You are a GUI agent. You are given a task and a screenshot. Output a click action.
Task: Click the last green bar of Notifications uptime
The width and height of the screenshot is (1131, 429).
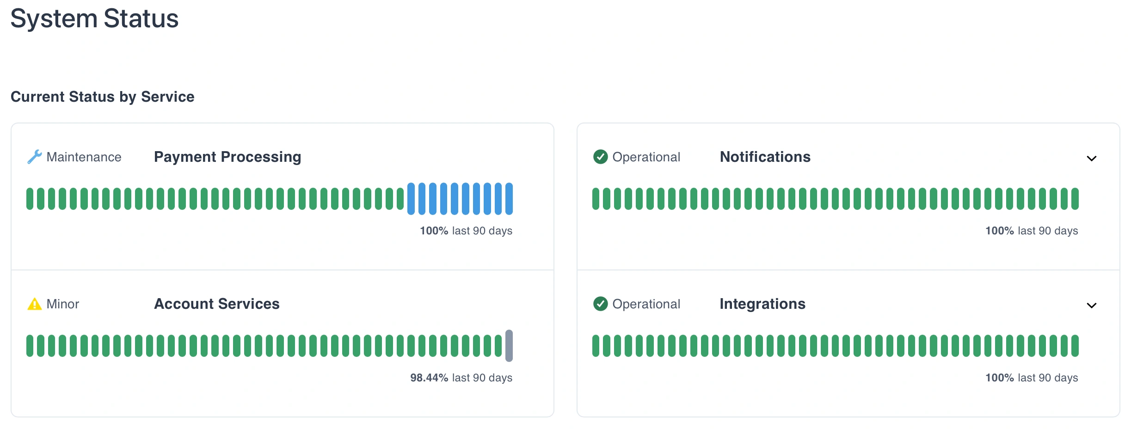(x=1075, y=199)
